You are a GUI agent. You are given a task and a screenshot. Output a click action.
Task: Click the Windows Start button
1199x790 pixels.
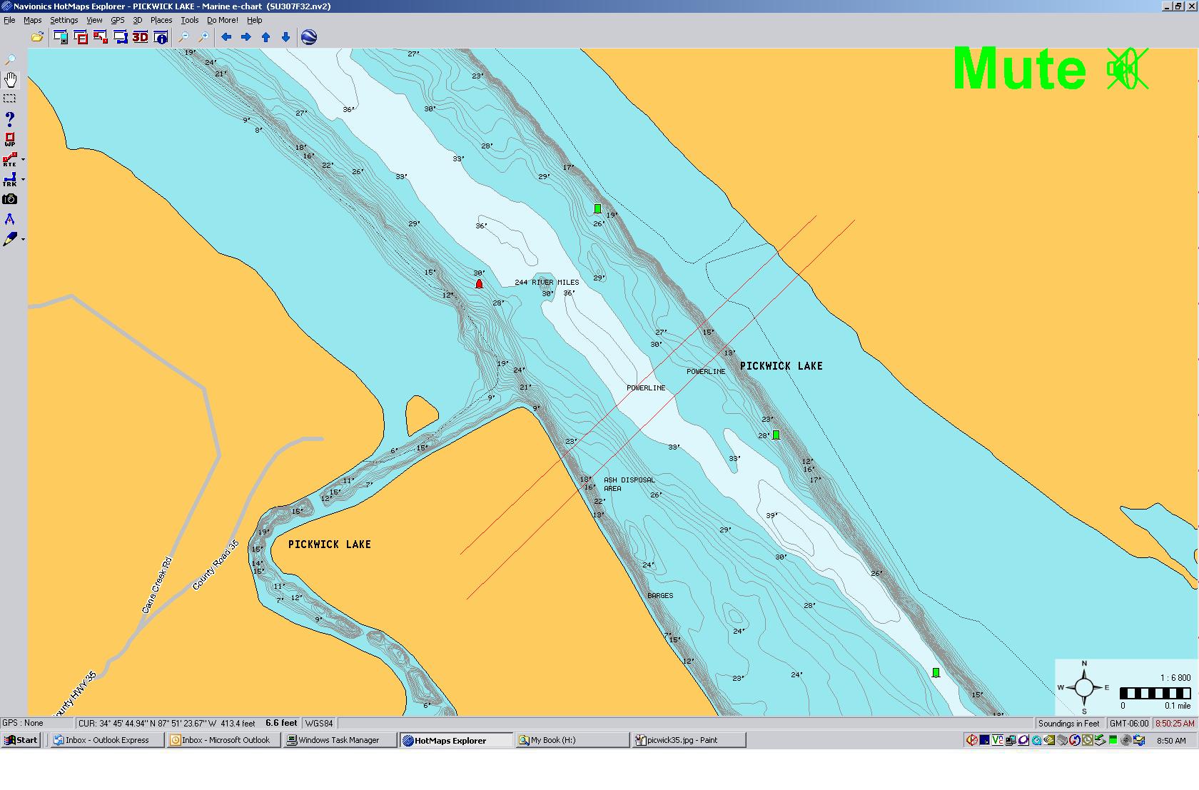tap(21, 740)
